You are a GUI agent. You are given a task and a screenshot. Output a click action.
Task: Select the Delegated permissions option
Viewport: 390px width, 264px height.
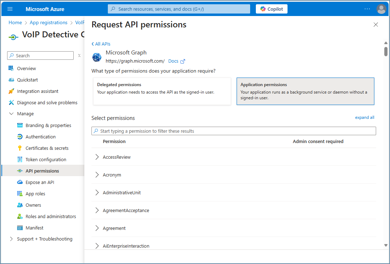162,91
